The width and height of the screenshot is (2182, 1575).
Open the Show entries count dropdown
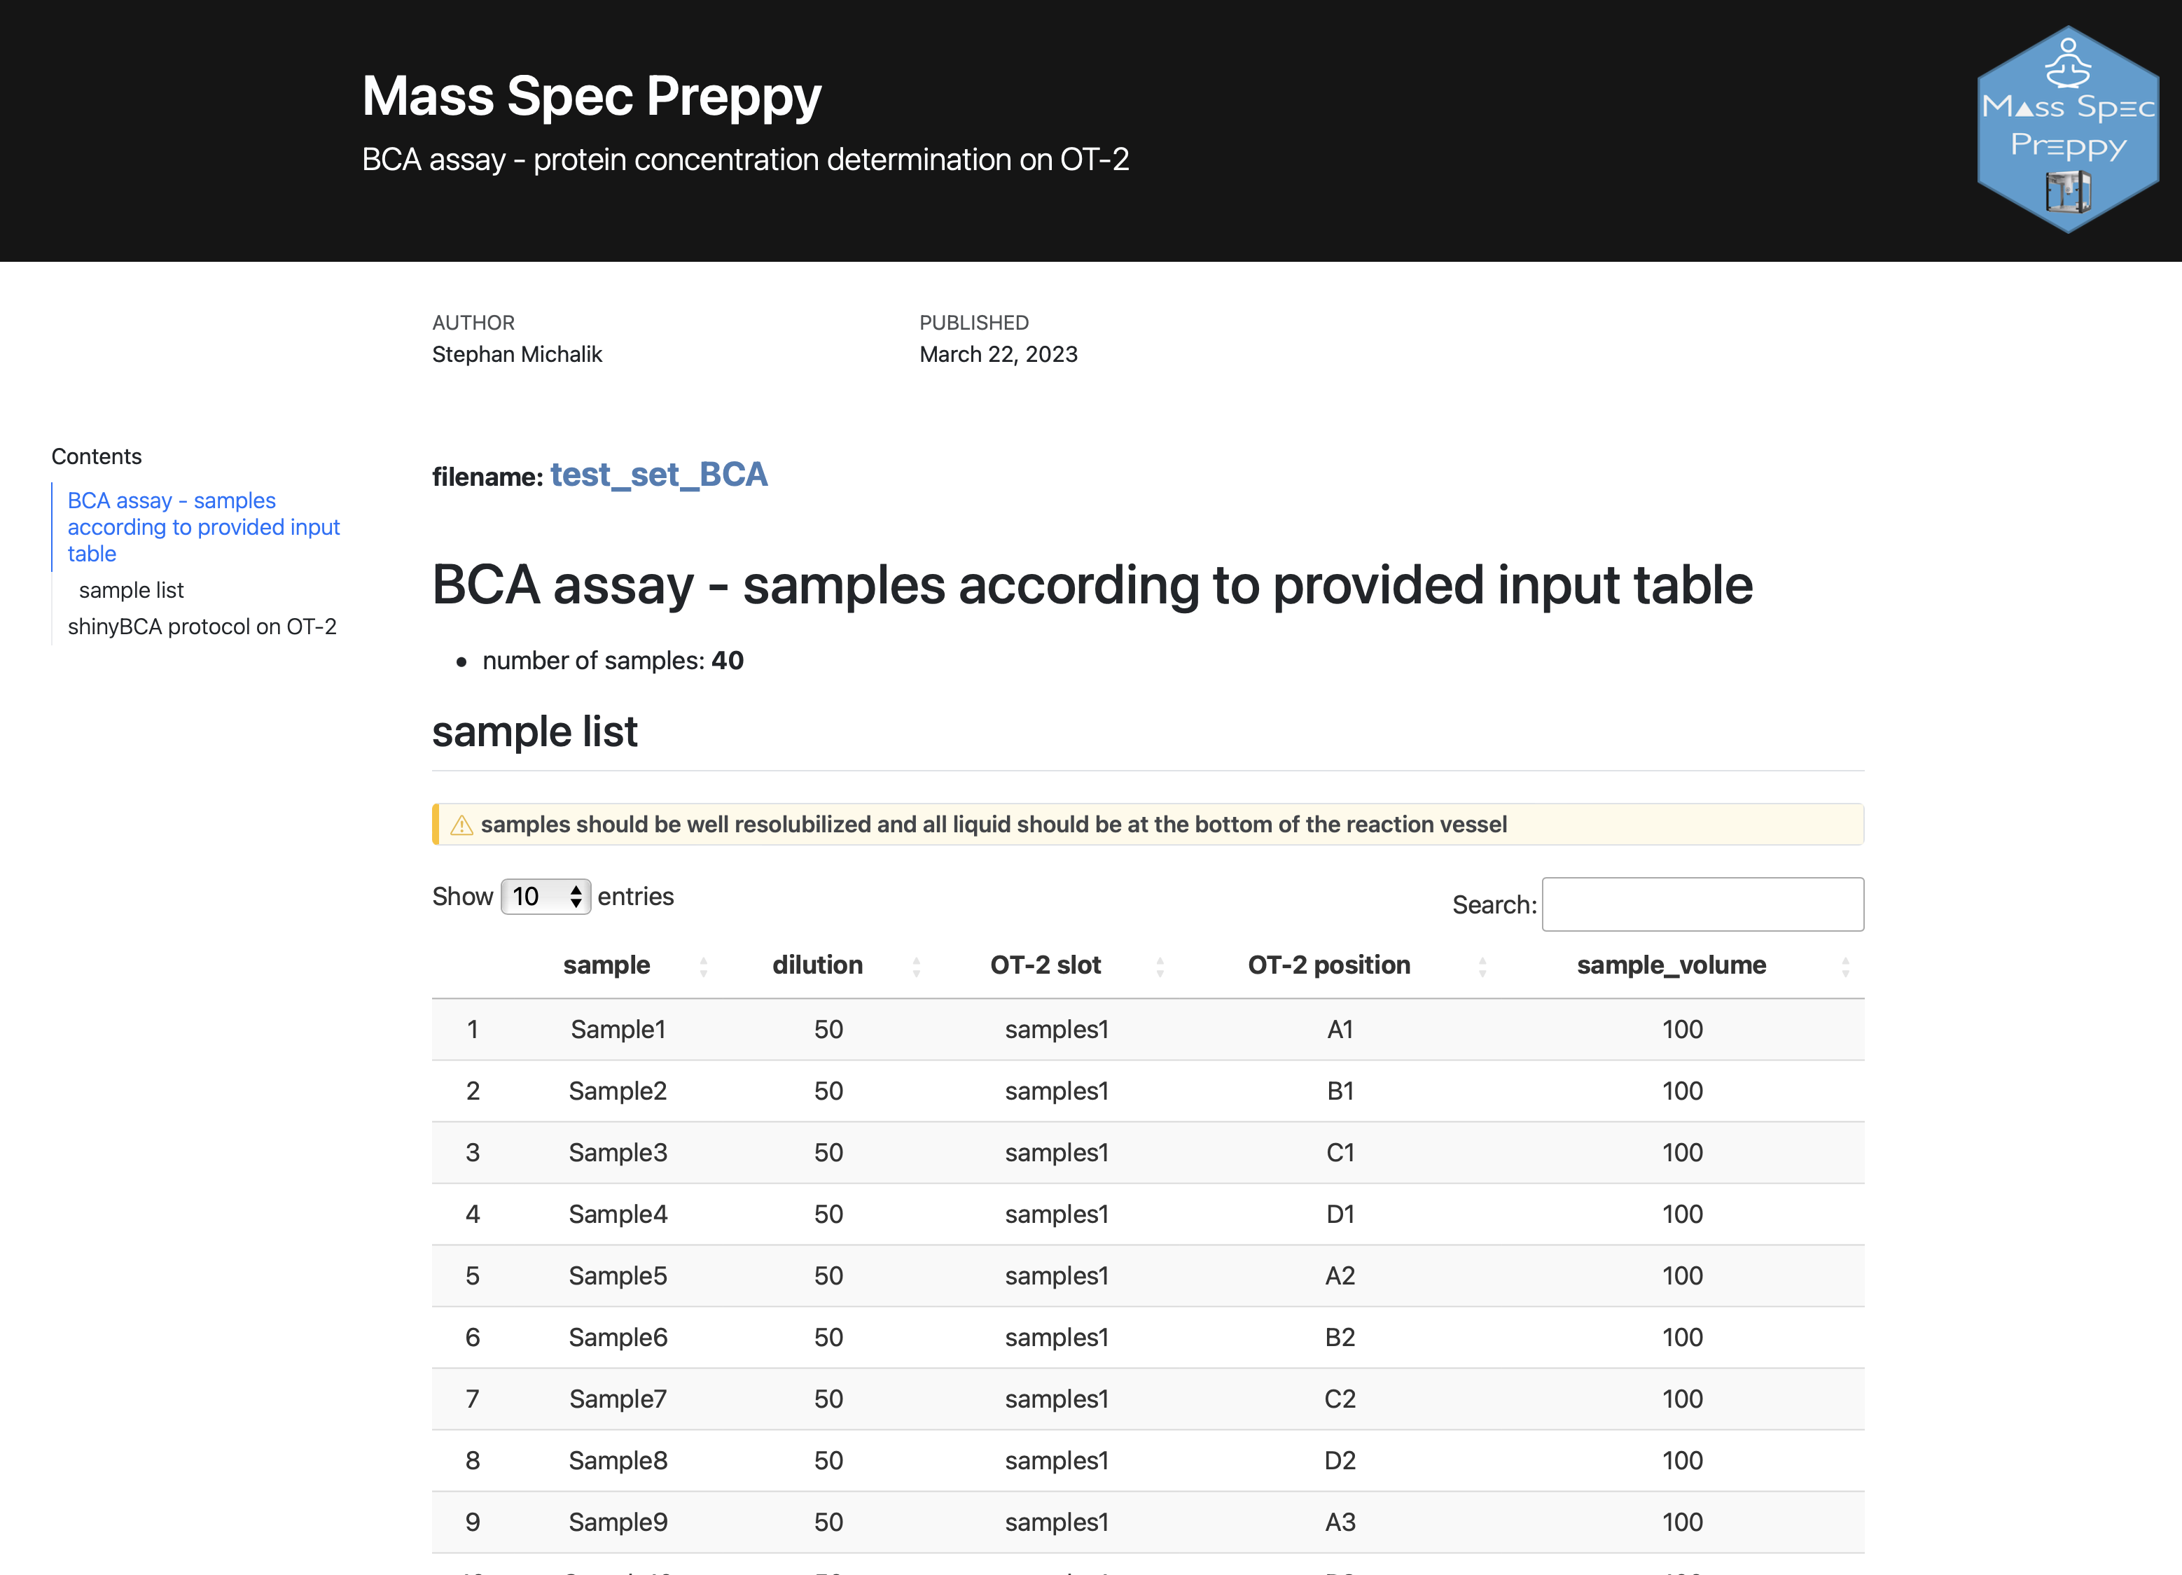click(x=545, y=897)
